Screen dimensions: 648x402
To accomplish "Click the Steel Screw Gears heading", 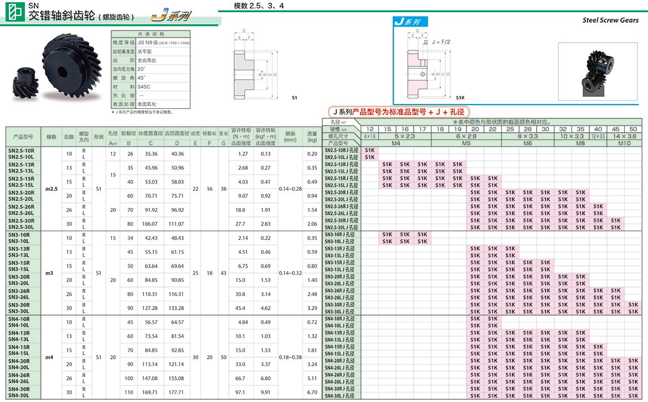I will pyautogui.click(x=610, y=20).
